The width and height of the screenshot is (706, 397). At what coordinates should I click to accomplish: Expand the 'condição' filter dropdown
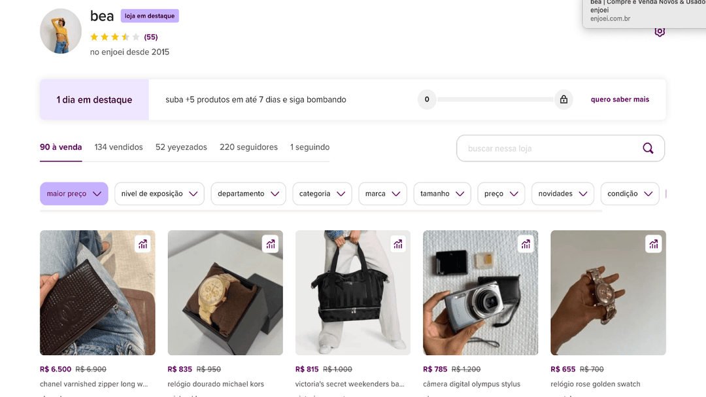pyautogui.click(x=630, y=194)
